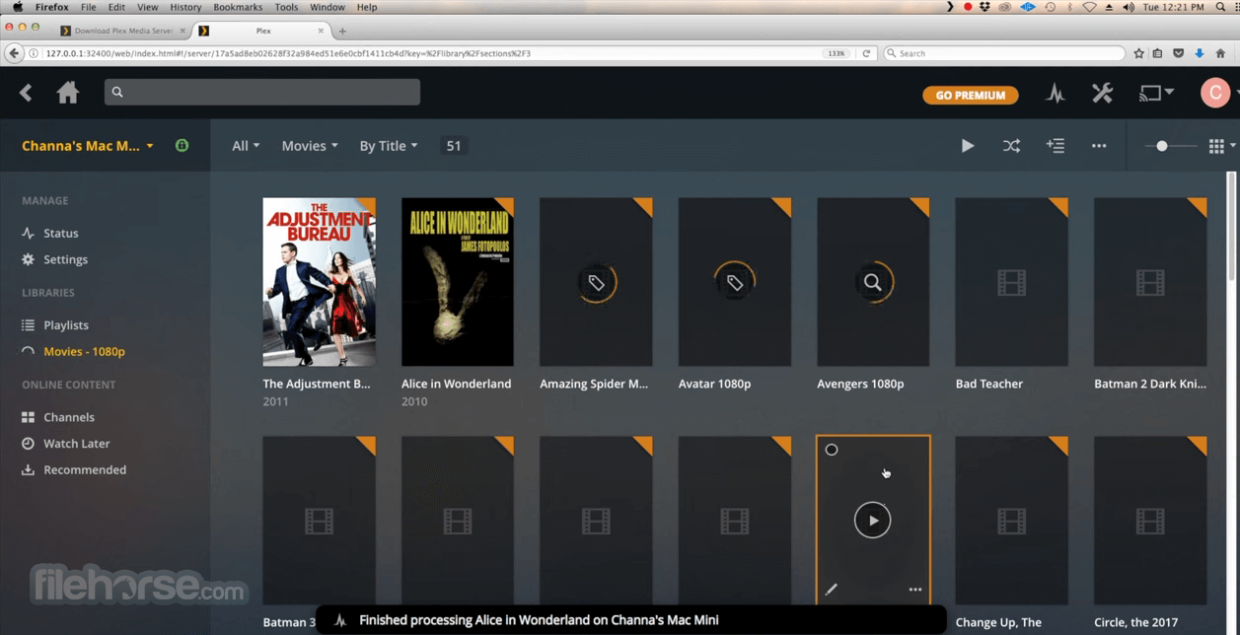This screenshot has width=1240, height=635.
Task: Go back using Plex back arrow
Action: coord(26,93)
